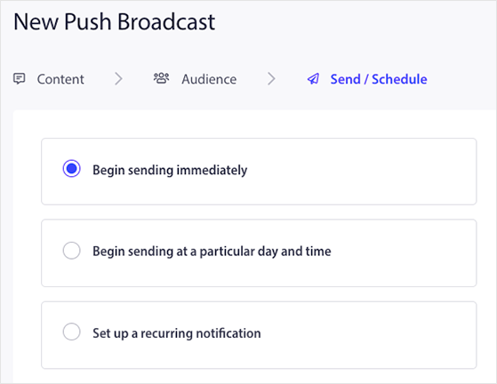Click the Send / Schedule paper plane icon
This screenshot has width=497, height=384.
(x=313, y=79)
